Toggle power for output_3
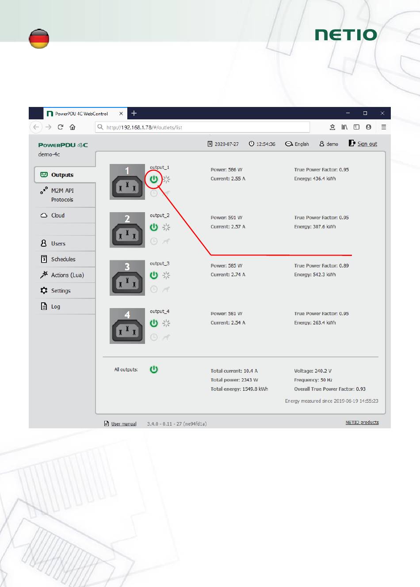The height and width of the screenshot is (587, 420). 154,275
